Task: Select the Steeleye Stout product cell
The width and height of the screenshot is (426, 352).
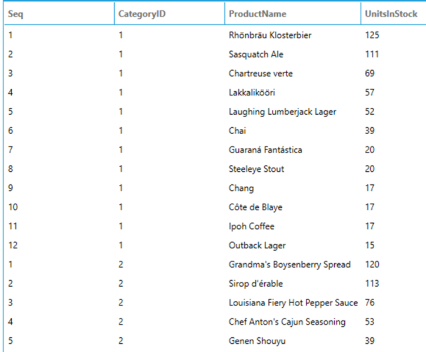Action: 257,169
